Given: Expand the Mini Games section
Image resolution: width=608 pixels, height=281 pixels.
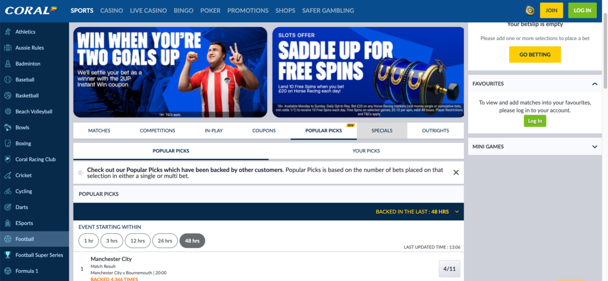Looking at the screenshot, I should (595, 147).
